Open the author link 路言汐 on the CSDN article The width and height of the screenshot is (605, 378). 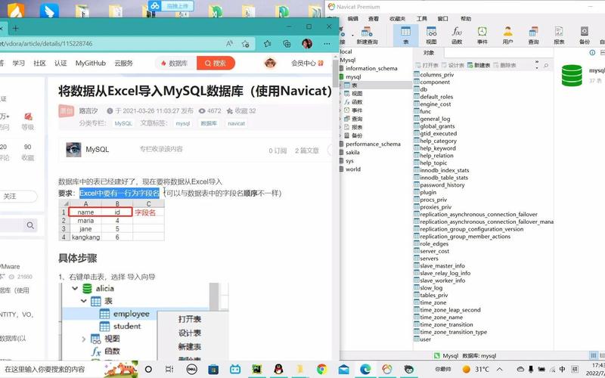click(x=88, y=110)
